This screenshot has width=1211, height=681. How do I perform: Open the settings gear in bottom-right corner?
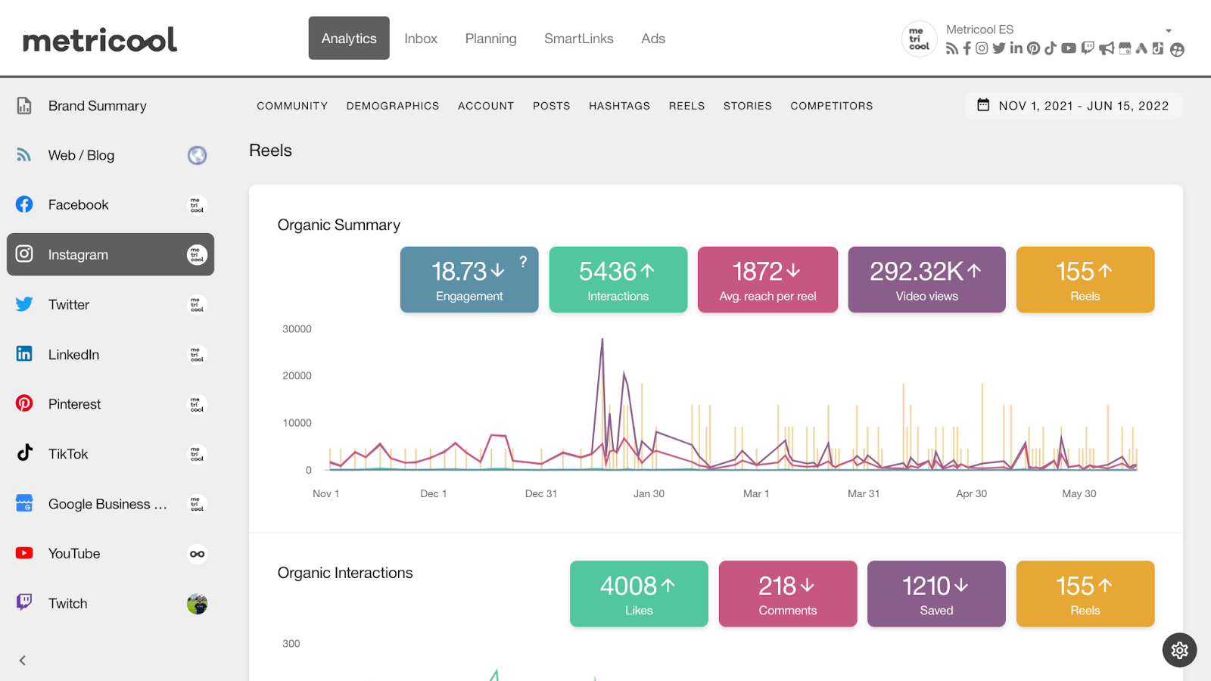tap(1179, 650)
